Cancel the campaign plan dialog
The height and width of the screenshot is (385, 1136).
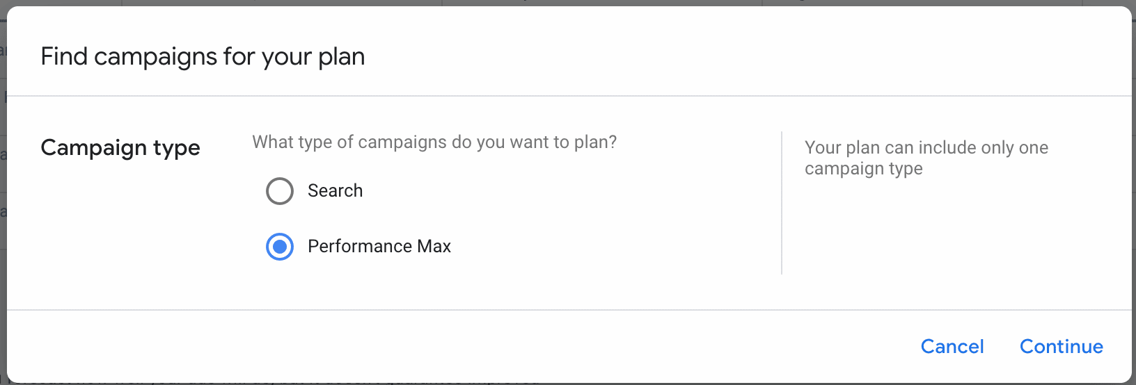pyautogui.click(x=952, y=347)
